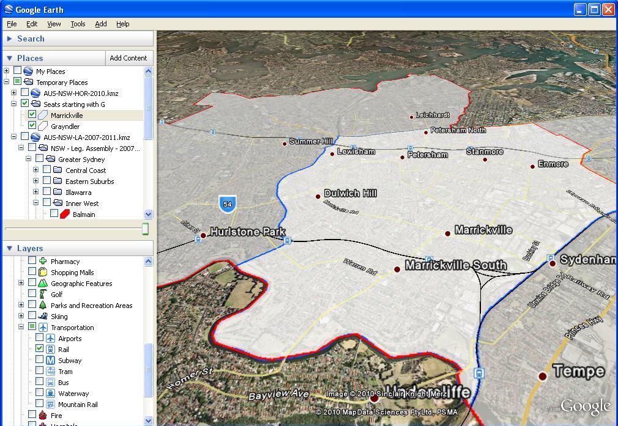This screenshot has width=618, height=426.
Task: Click the Balmain red polygon icon
Action: [65, 214]
